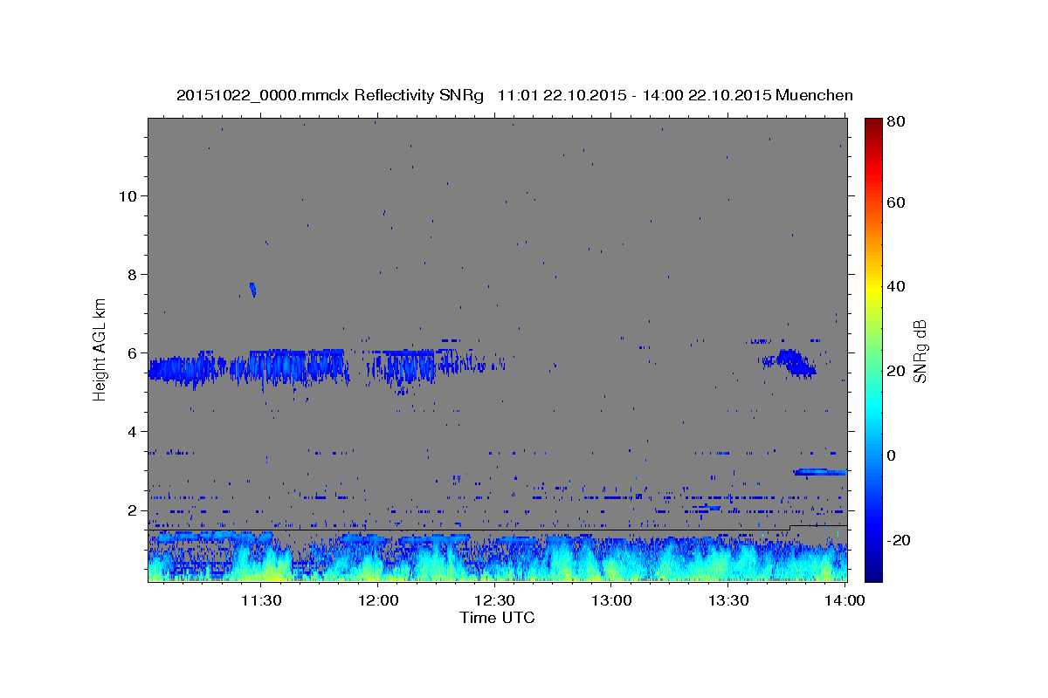Click the colorbar value 0
The height and width of the screenshot is (698, 1048).
893,455
